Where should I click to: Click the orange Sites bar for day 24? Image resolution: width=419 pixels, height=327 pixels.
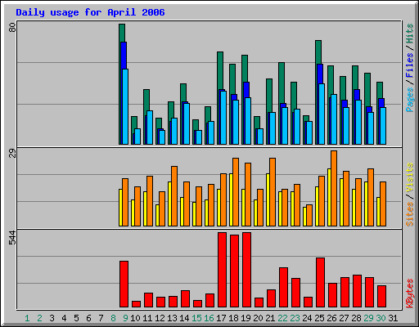(x=309, y=215)
